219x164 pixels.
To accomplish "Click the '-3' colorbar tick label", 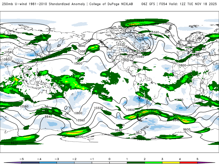I will [x=57, y=159].
